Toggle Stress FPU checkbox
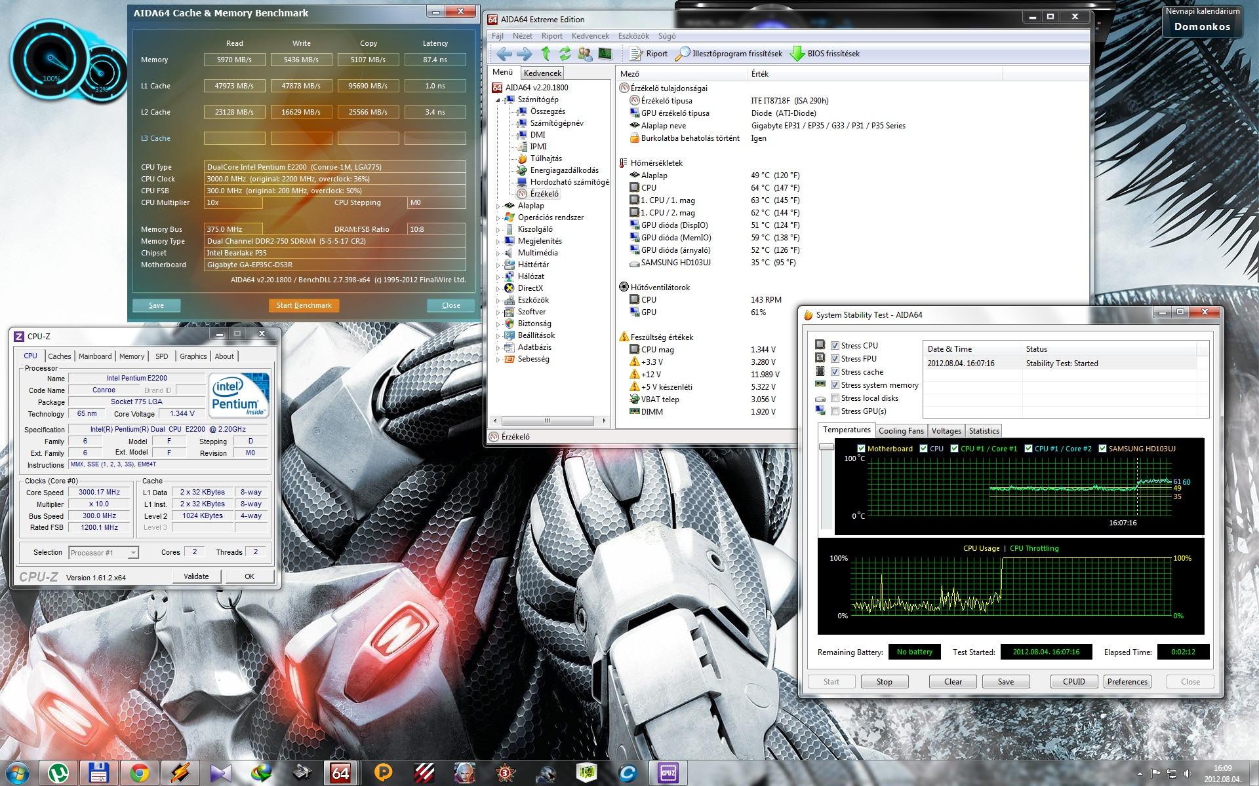 pyautogui.click(x=835, y=359)
